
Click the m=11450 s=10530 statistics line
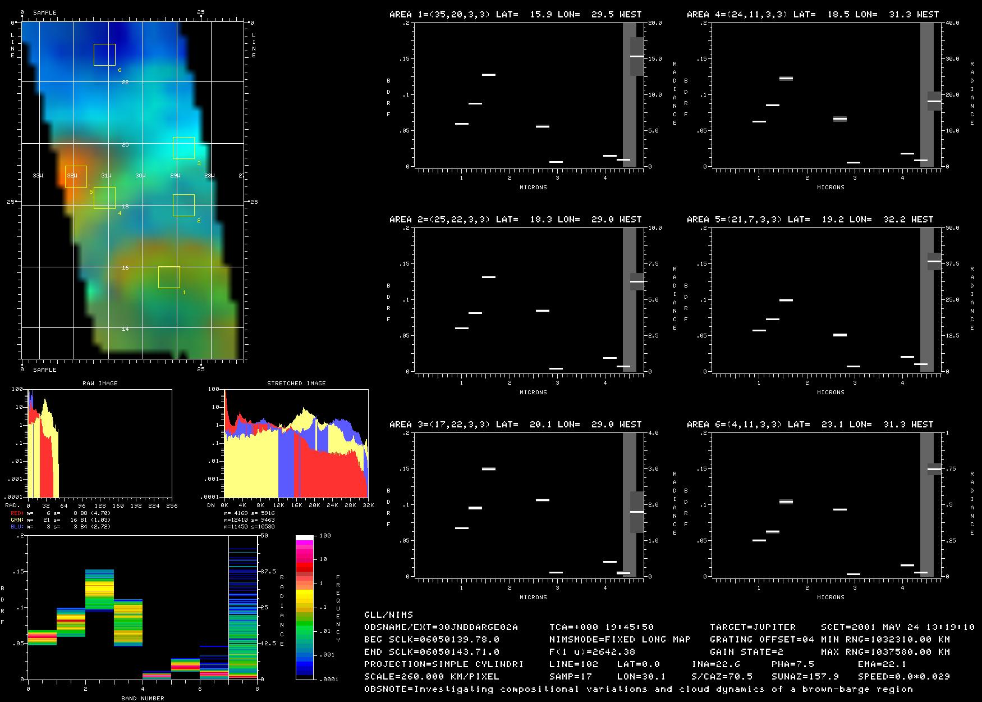click(x=249, y=527)
